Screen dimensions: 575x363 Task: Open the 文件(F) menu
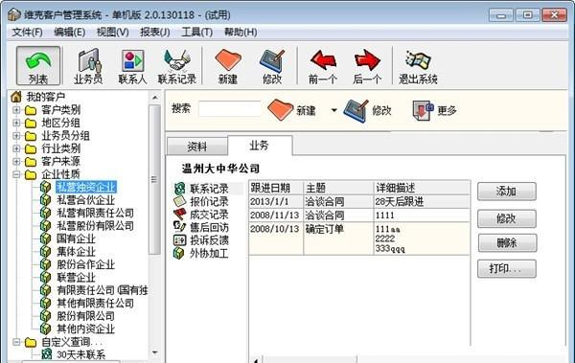click(x=27, y=33)
